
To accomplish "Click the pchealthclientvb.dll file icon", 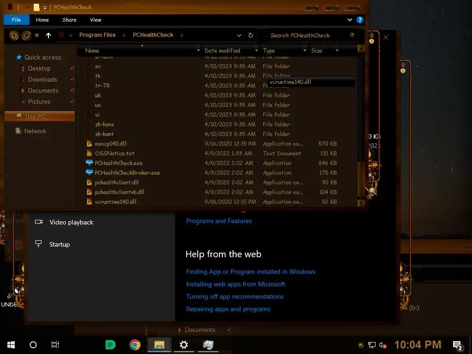I will pos(89,192).
